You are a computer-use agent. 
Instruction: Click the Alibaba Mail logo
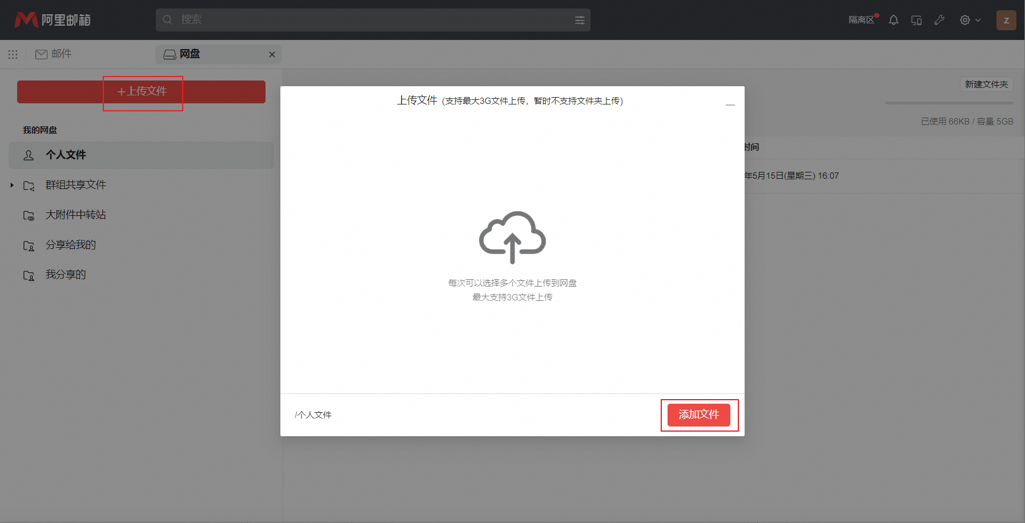point(53,19)
